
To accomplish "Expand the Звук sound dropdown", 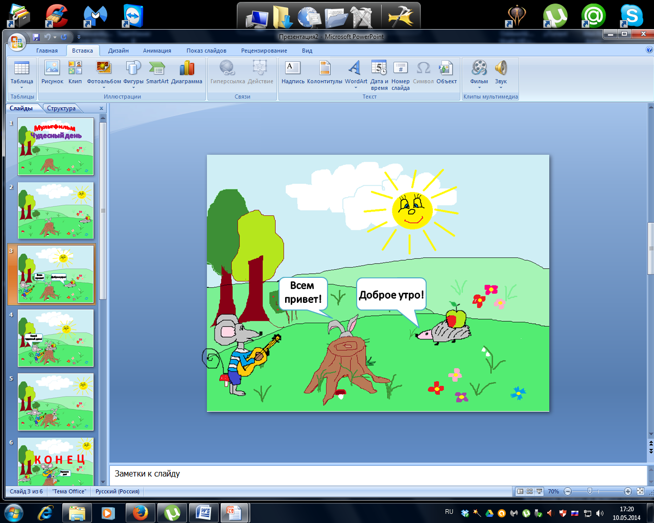I will [x=501, y=87].
